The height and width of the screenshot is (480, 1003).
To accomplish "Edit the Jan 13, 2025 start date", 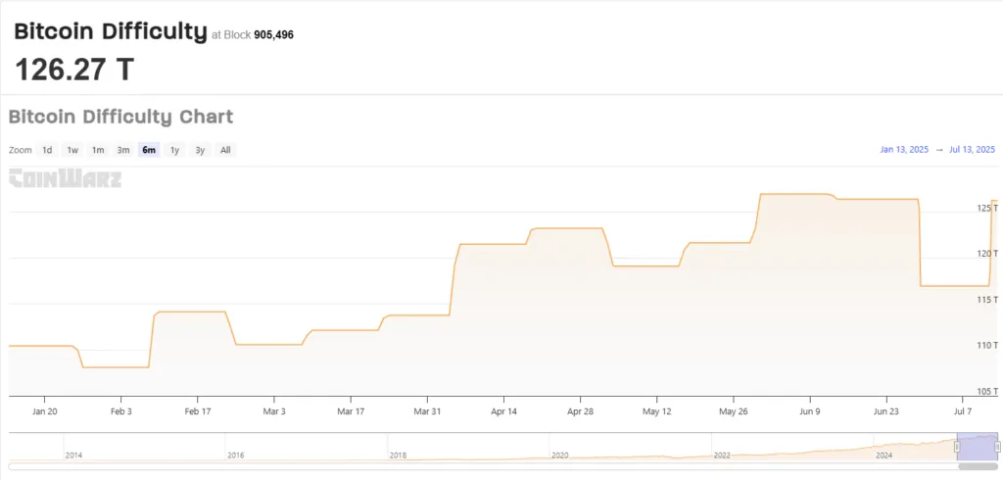I will click(902, 150).
